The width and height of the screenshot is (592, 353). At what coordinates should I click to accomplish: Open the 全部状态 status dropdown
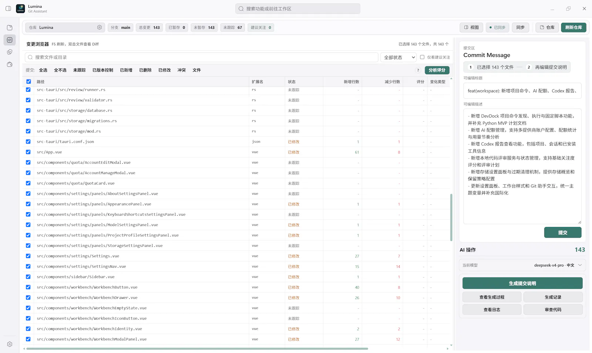click(x=399, y=57)
